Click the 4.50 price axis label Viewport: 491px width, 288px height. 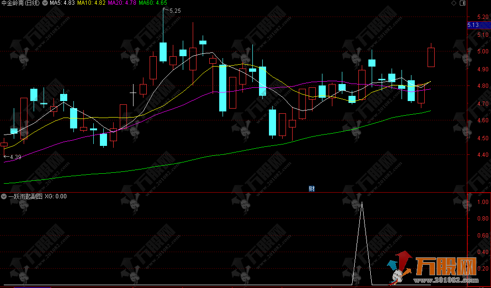(483, 138)
